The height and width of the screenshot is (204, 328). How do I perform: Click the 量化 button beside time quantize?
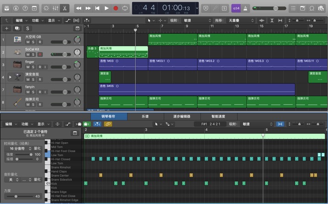38,148
